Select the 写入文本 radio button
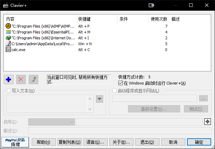The image size is (215, 149). pyautogui.click(x=9, y=91)
